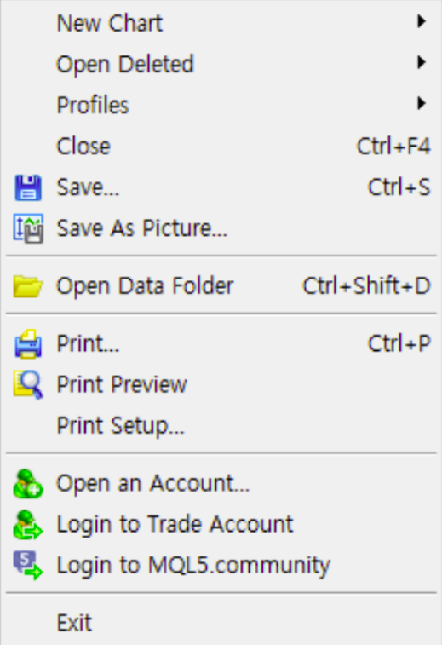This screenshot has width=442, height=645.
Task: Expand the Open Deleted submenu arrow
Action: coord(421,62)
